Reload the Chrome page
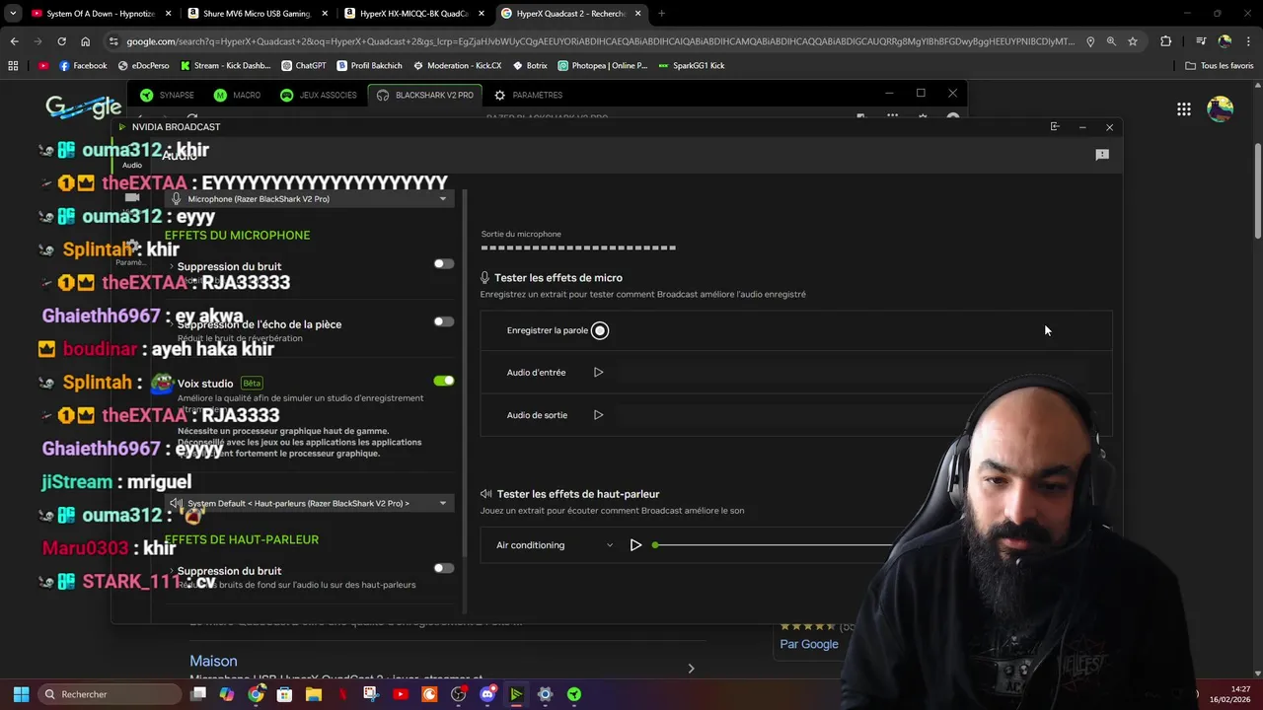The height and width of the screenshot is (710, 1263). pos(61,41)
